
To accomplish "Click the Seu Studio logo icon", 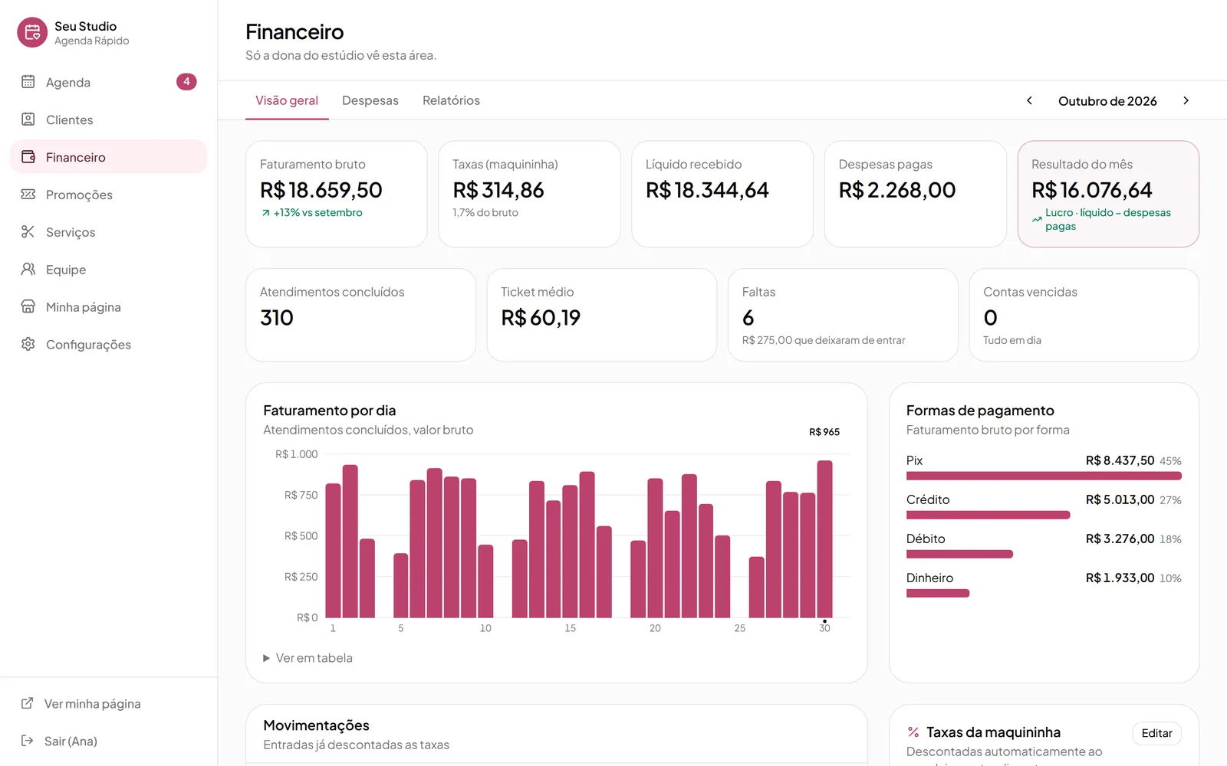I will (32, 32).
